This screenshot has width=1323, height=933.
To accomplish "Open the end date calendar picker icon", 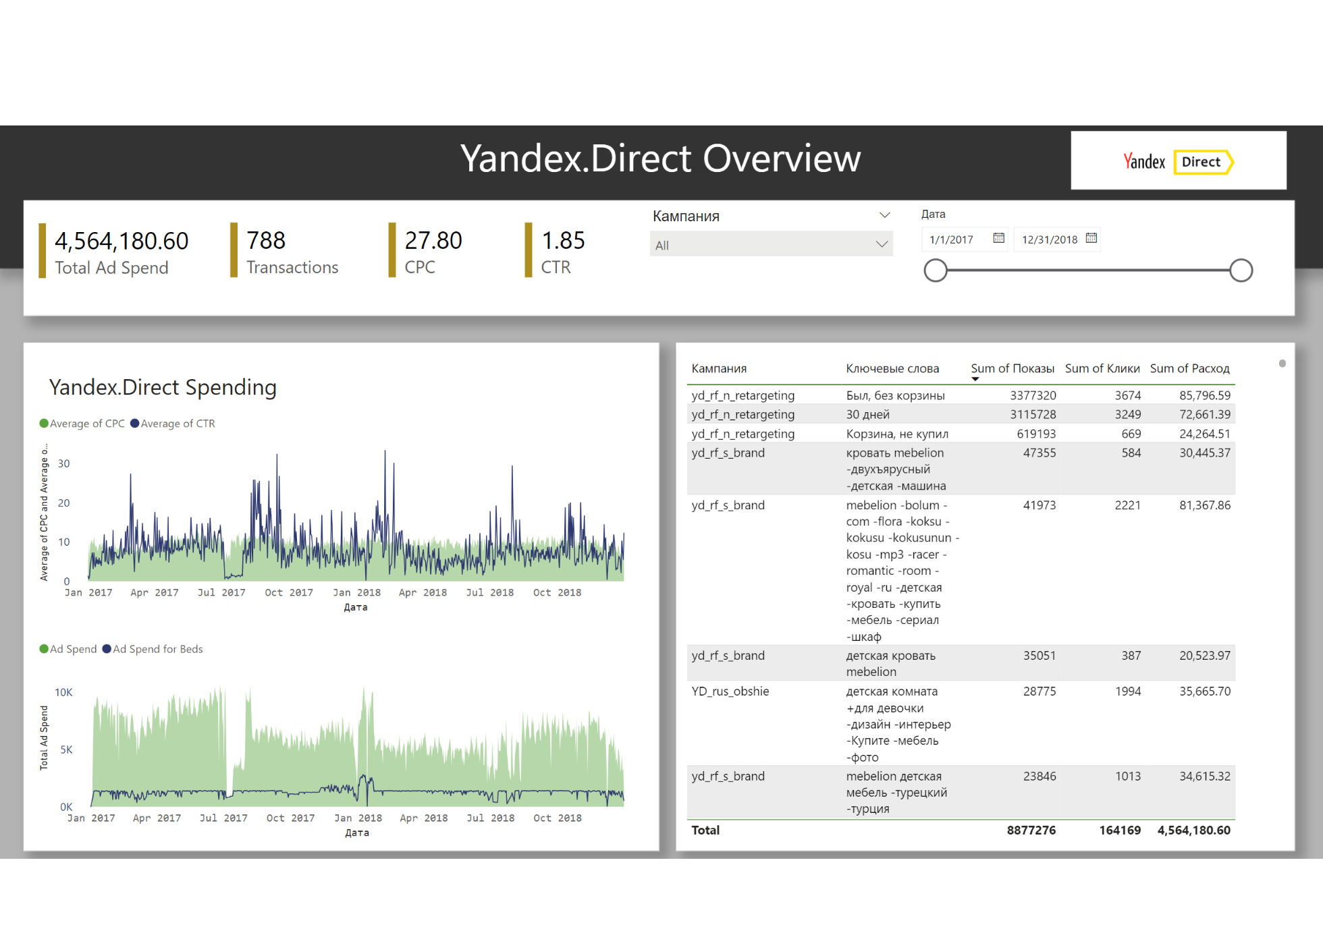I will click(x=1091, y=238).
